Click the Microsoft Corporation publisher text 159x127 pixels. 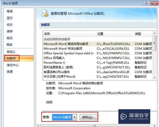75,88
